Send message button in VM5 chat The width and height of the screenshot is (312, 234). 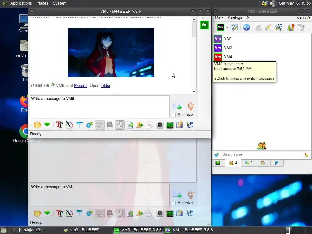pos(177,106)
